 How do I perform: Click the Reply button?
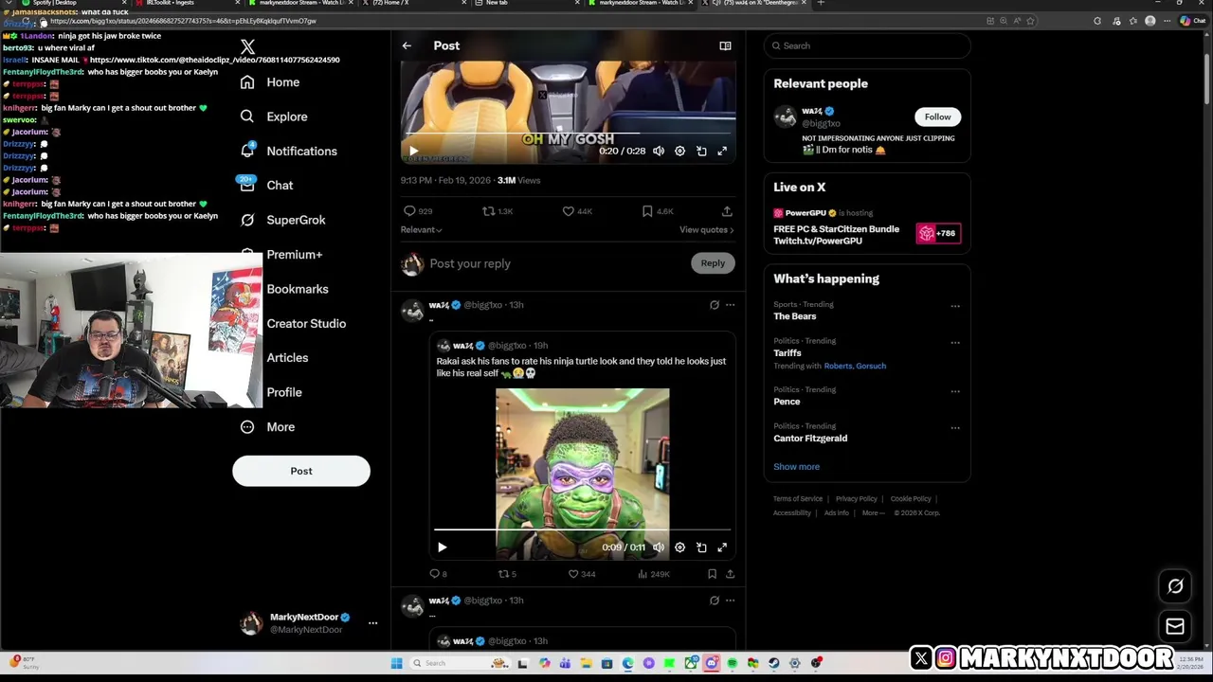click(713, 263)
